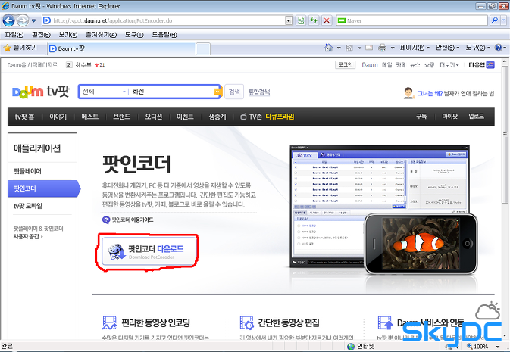
Task: Open the 생중계 nav item
Action: tap(217, 117)
